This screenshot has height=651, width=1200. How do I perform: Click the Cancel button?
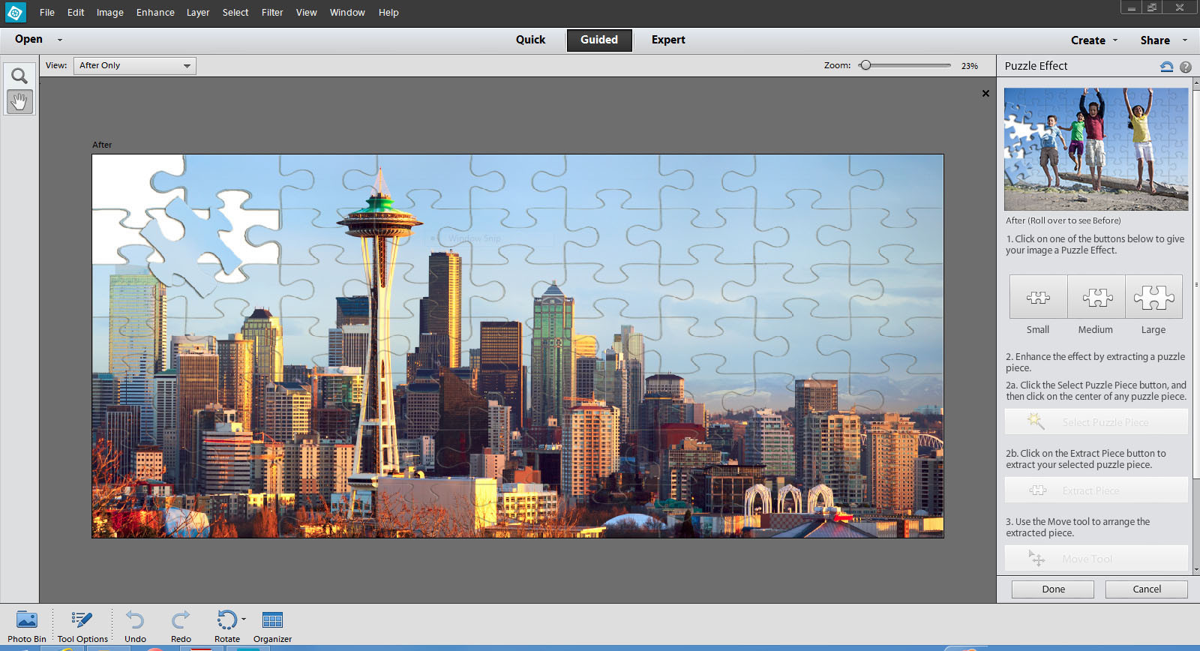(x=1146, y=589)
